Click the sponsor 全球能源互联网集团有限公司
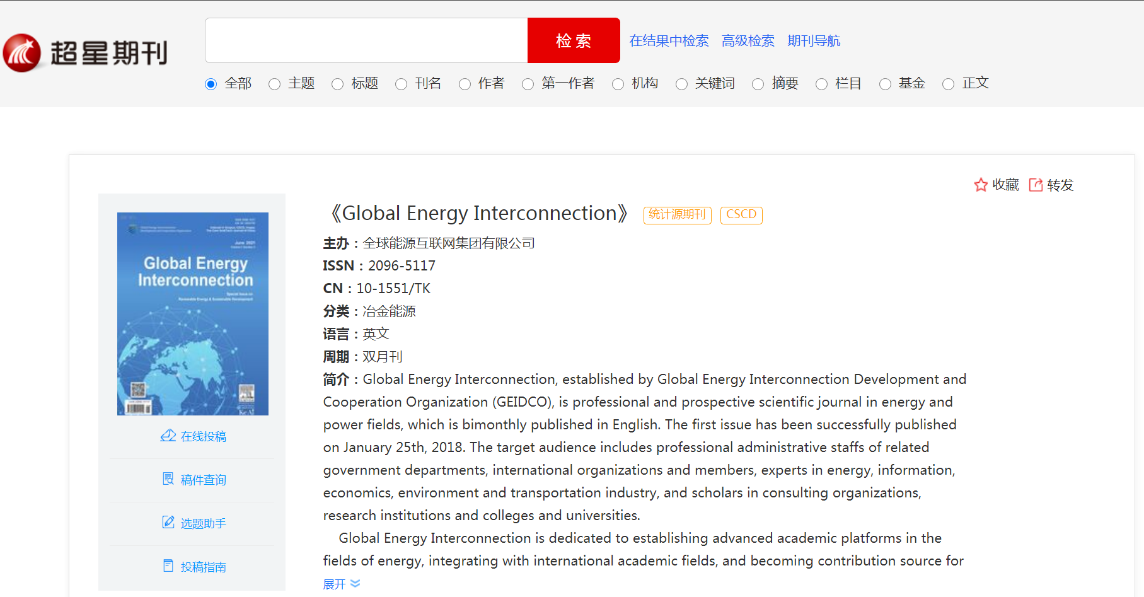The image size is (1144, 597). (x=449, y=243)
